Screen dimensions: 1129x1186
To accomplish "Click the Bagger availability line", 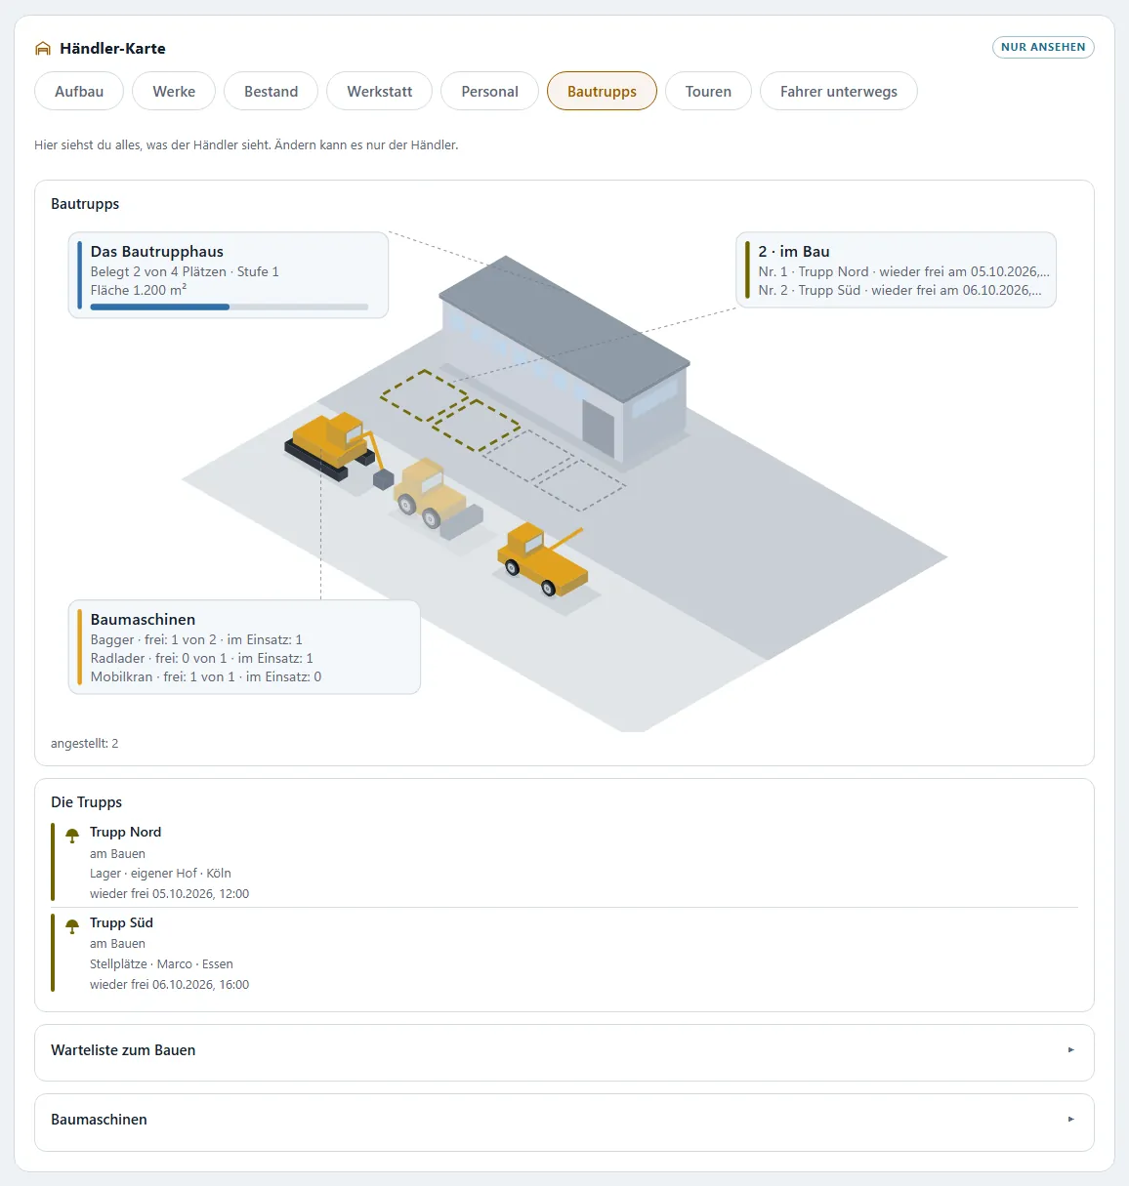I will 196,640.
